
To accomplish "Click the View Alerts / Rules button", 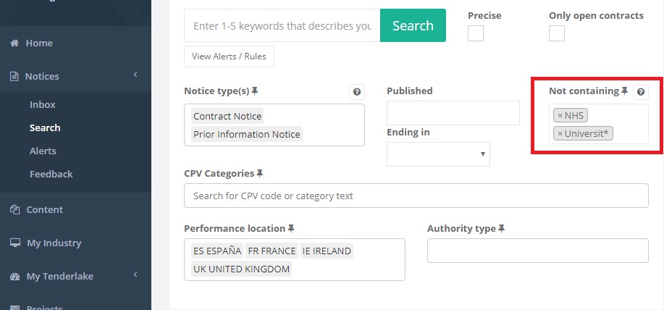I will (229, 56).
